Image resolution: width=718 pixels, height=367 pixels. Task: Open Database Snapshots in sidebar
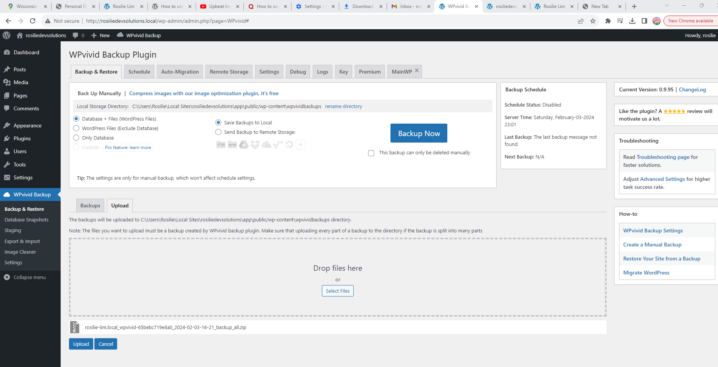tap(27, 220)
